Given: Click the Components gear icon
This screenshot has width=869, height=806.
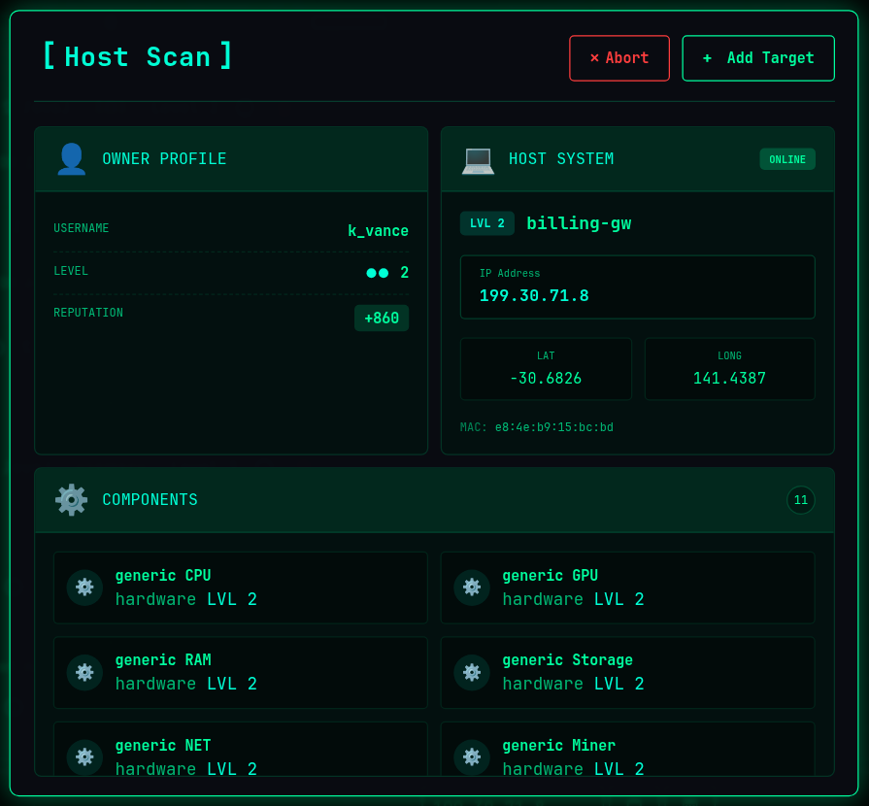Looking at the screenshot, I should click(x=72, y=500).
